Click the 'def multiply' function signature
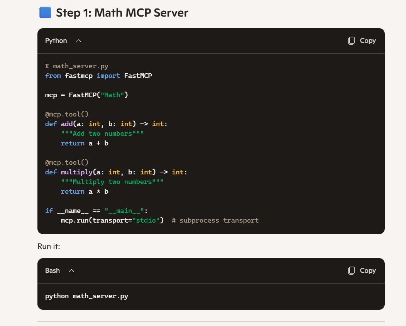This screenshot has height=326, width=406. [x=116, y=172]
